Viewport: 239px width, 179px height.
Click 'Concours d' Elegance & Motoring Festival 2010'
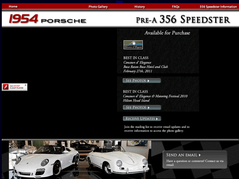[x=155, y=96]
